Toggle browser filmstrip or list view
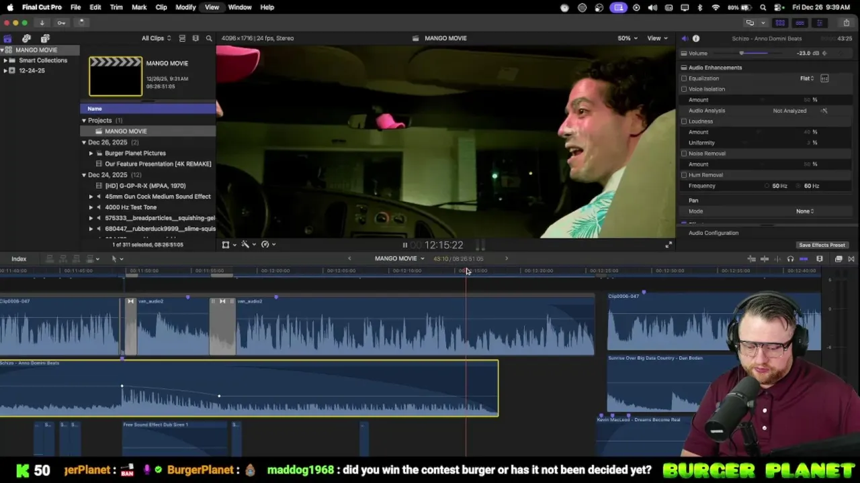Viewport: 860px width, 483px height. pyautogui.click(x=182, y=38)
